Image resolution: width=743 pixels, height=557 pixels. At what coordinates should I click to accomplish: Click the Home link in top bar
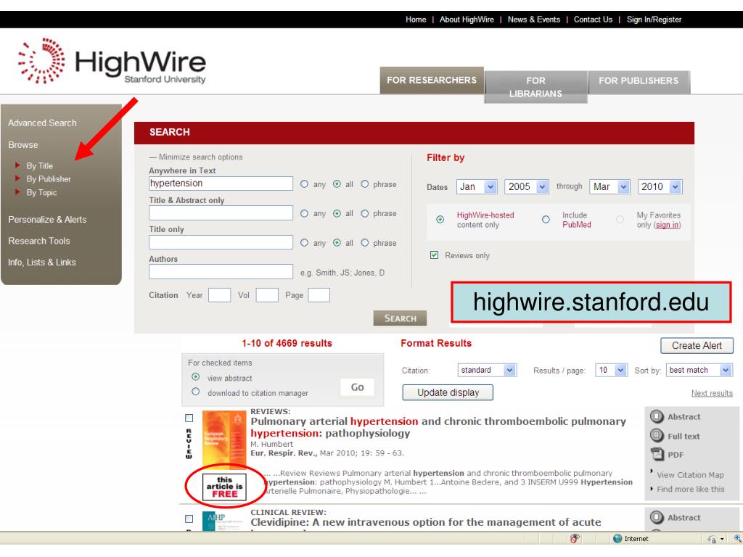pos(416,20)
